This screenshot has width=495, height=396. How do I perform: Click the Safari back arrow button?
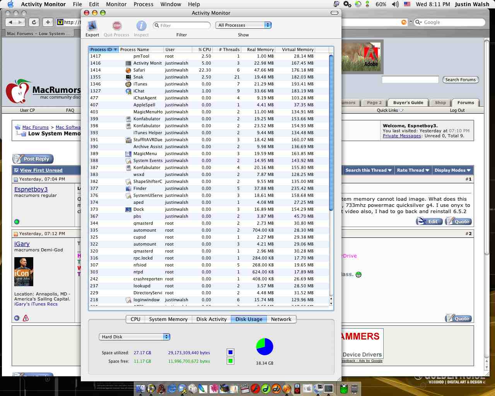point(10,22)
